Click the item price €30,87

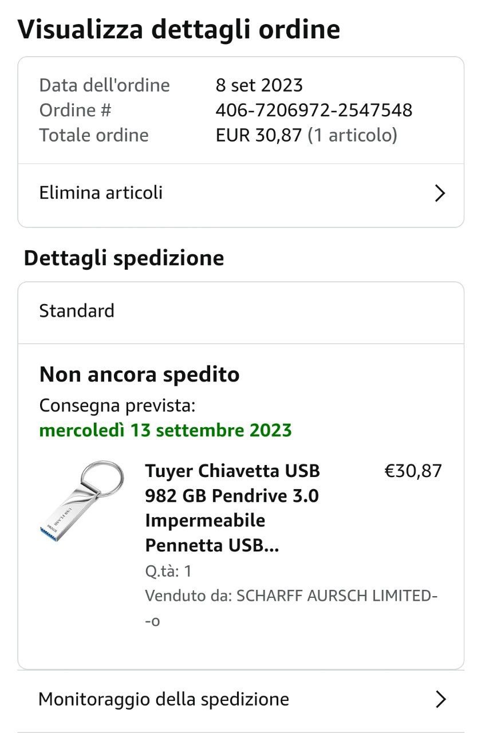pos(413,471)
